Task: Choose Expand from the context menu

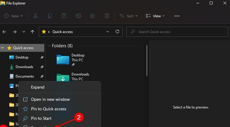Action: point(38,87)
